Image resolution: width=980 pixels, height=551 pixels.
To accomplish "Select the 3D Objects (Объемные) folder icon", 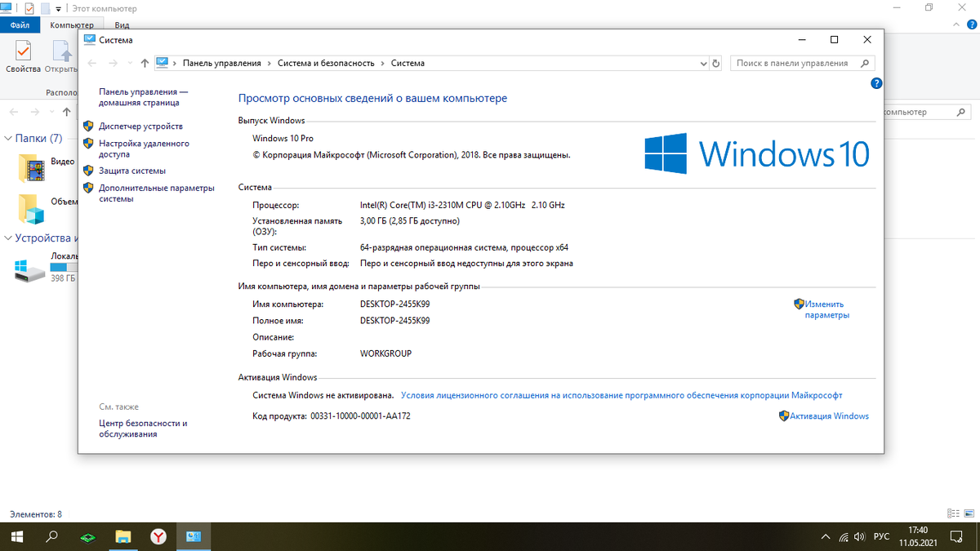I will (x=32, y=208).
